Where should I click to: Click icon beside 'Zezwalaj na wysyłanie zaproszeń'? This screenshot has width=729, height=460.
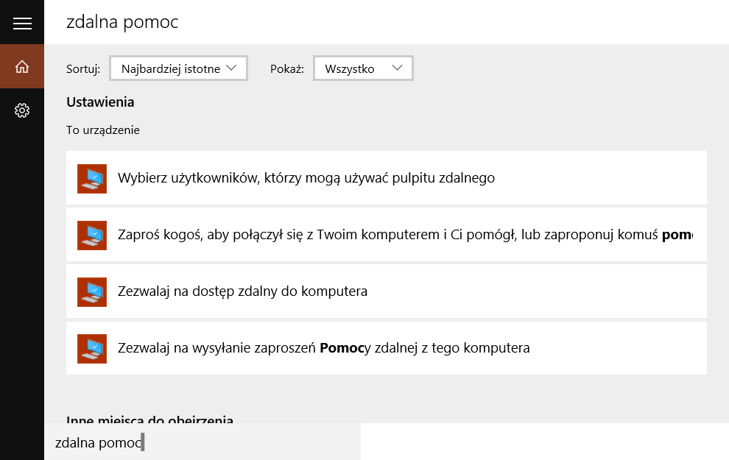(x=92, y=348)
